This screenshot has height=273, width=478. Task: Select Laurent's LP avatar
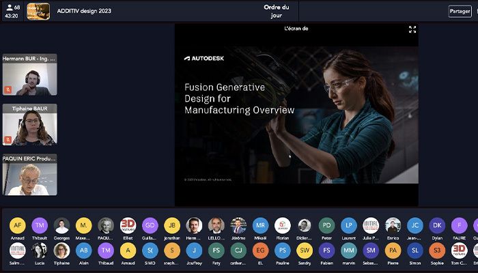pyautogui.click(x=349, y=225)
